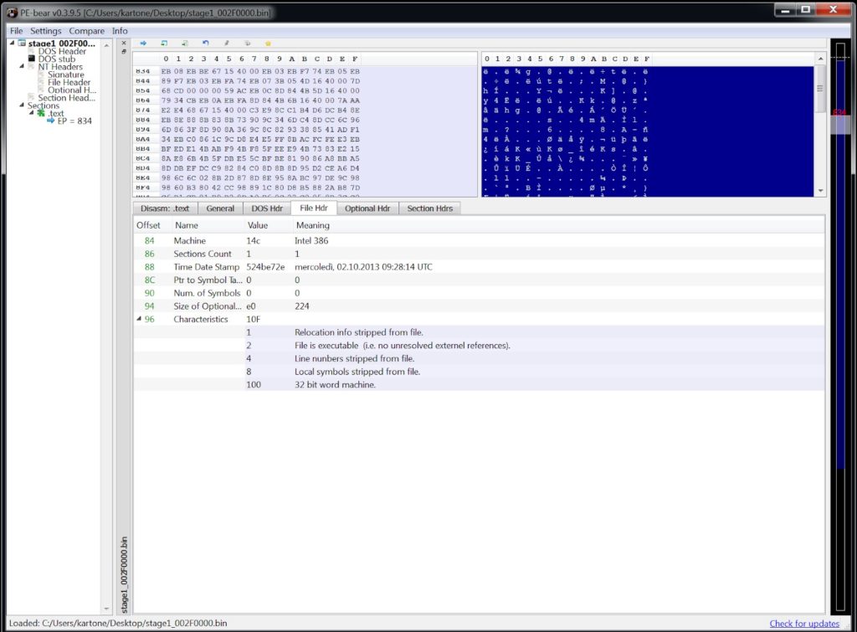Click the Check for updates link
Screen dimensions: 857x632
pos(803,624)
